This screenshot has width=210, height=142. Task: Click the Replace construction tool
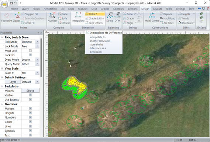(166, 14)
